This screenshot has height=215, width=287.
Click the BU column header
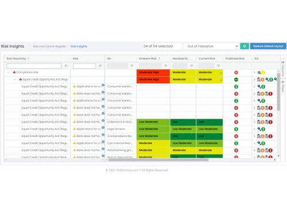tap(109, 58)
